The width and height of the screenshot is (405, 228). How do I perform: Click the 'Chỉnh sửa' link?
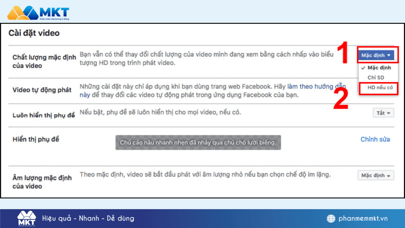[375, 139]
